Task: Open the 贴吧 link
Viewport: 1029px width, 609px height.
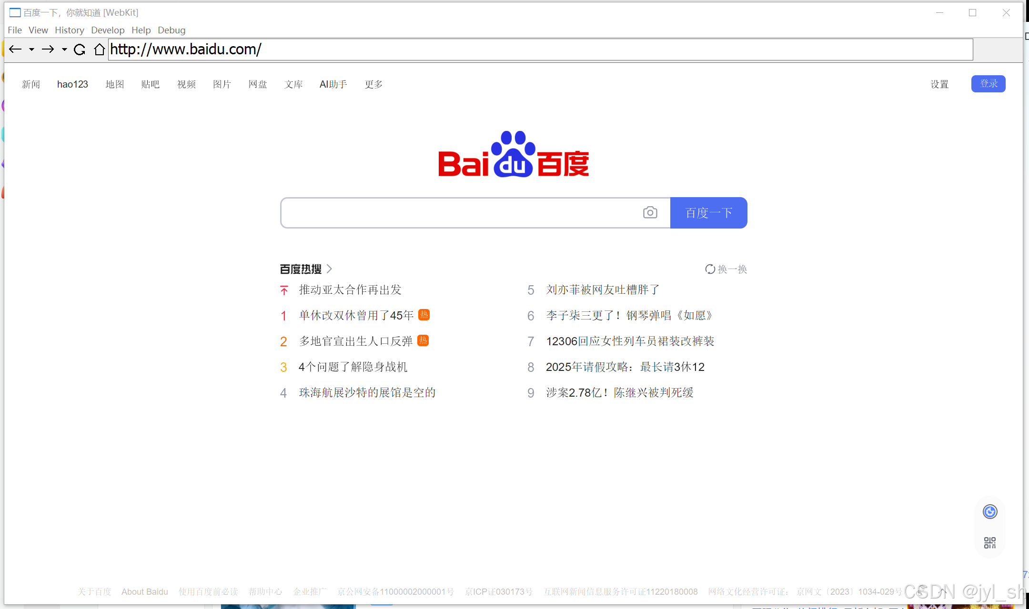Action: click(x=151, y=84)
